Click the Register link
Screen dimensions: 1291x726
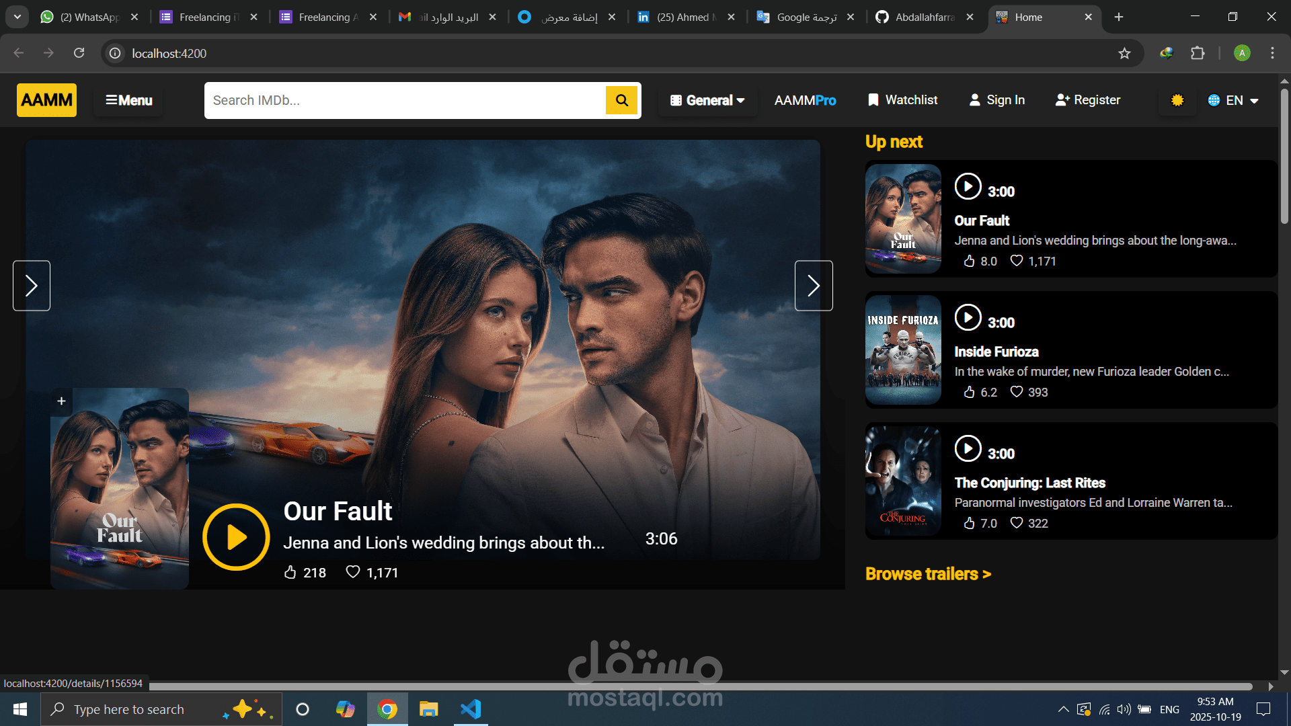pyautogui.click(x=1088, y=100)
